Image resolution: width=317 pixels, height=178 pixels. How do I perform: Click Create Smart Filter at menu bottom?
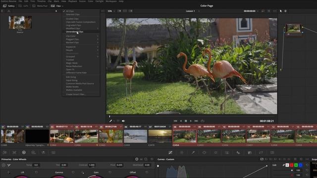coord(81,94)
